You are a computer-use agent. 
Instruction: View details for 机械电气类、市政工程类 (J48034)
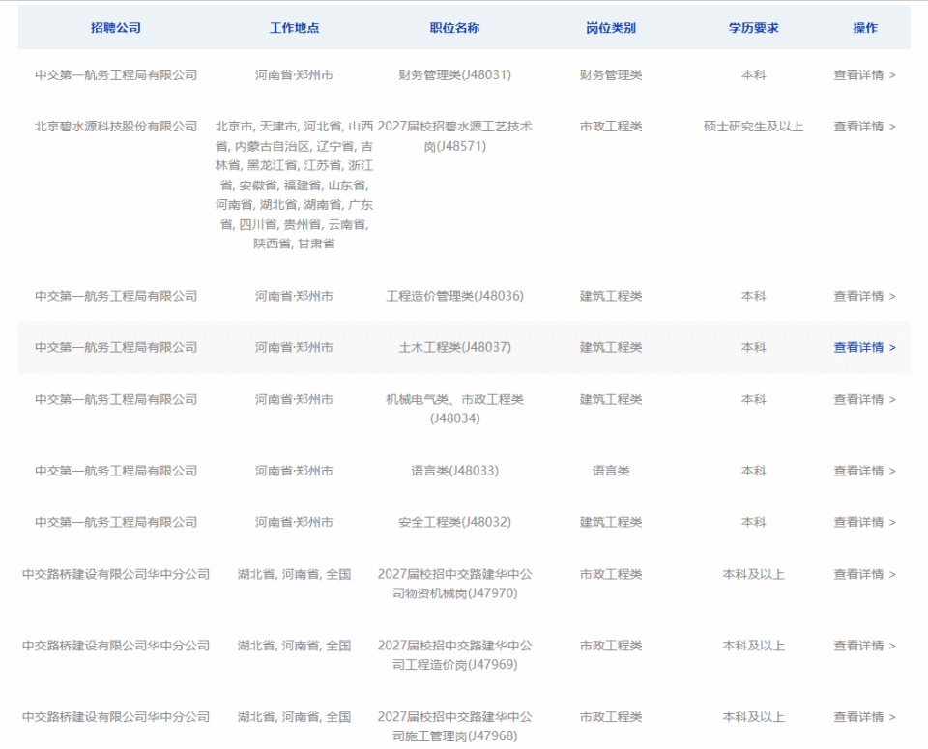click(x=864, y=399)
